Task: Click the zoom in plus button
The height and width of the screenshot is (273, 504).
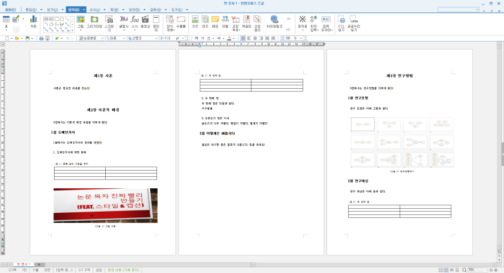Action: pos(496,270)
